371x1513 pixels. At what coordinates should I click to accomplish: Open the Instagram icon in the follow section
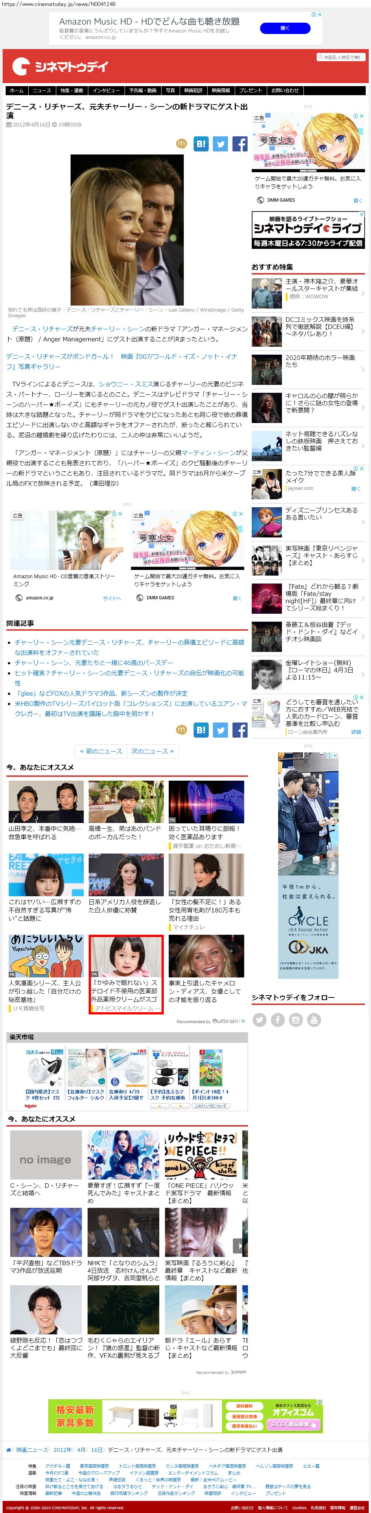point(296,1020)
